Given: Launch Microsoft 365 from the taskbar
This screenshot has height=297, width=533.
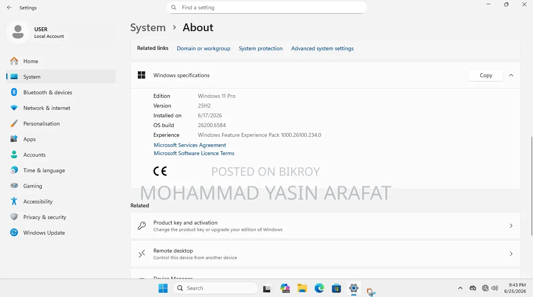Looking at the screenshot, I should 285,288.
